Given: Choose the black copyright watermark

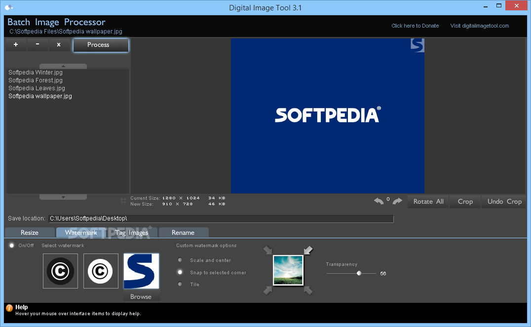Looking at the screenshot, I should point(60,271).
